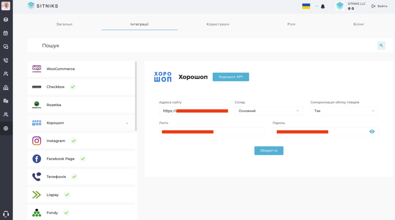The image size is (395, 220).
Task: Click the Liqpay arrows logo
Action: [37, 195]
